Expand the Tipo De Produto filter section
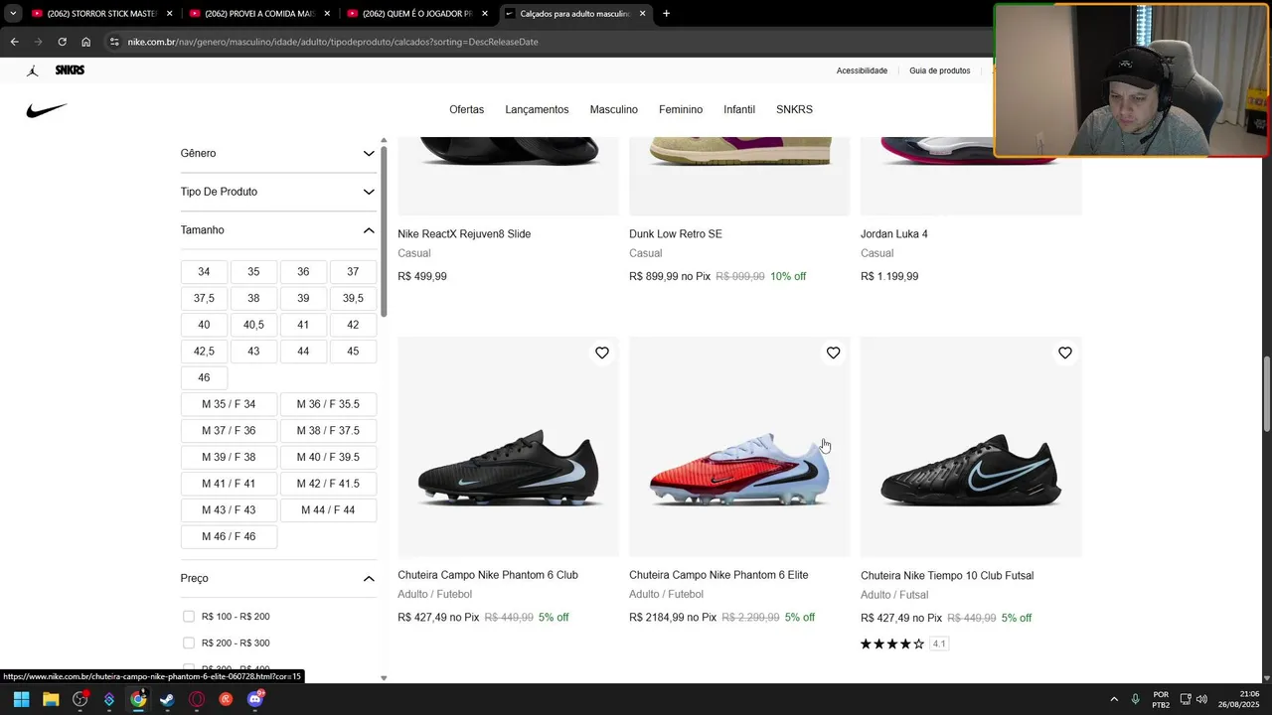 [277, 192]
